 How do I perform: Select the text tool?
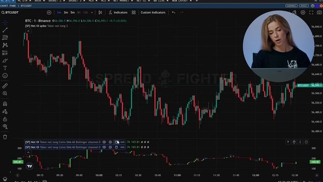coord(5,68)
